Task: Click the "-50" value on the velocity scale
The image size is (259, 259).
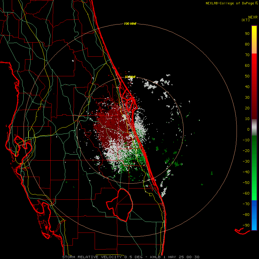Action: pyautogui.click(x=246, y=183)
